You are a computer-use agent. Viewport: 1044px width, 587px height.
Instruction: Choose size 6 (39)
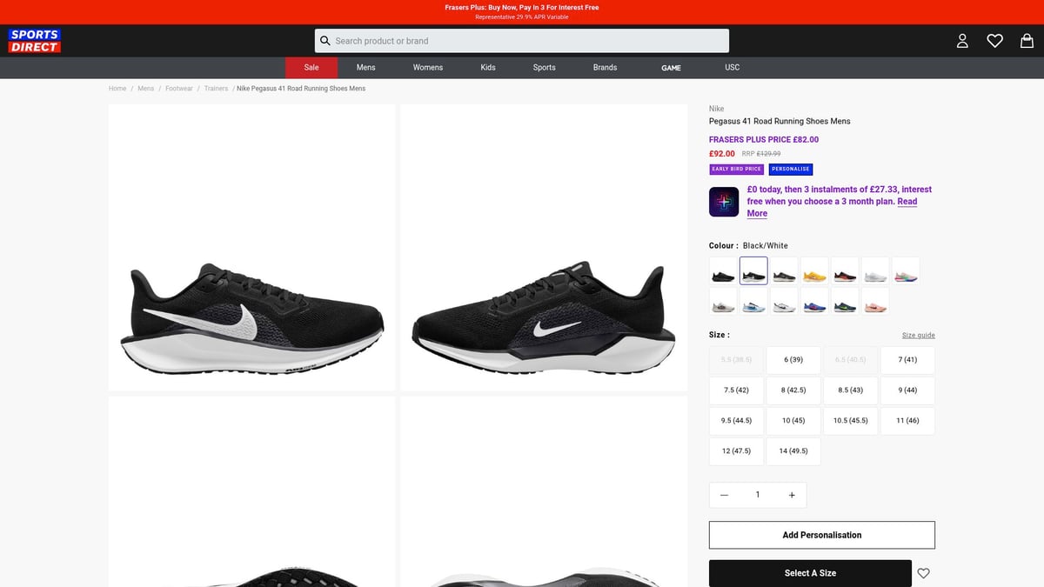point(793,360)
